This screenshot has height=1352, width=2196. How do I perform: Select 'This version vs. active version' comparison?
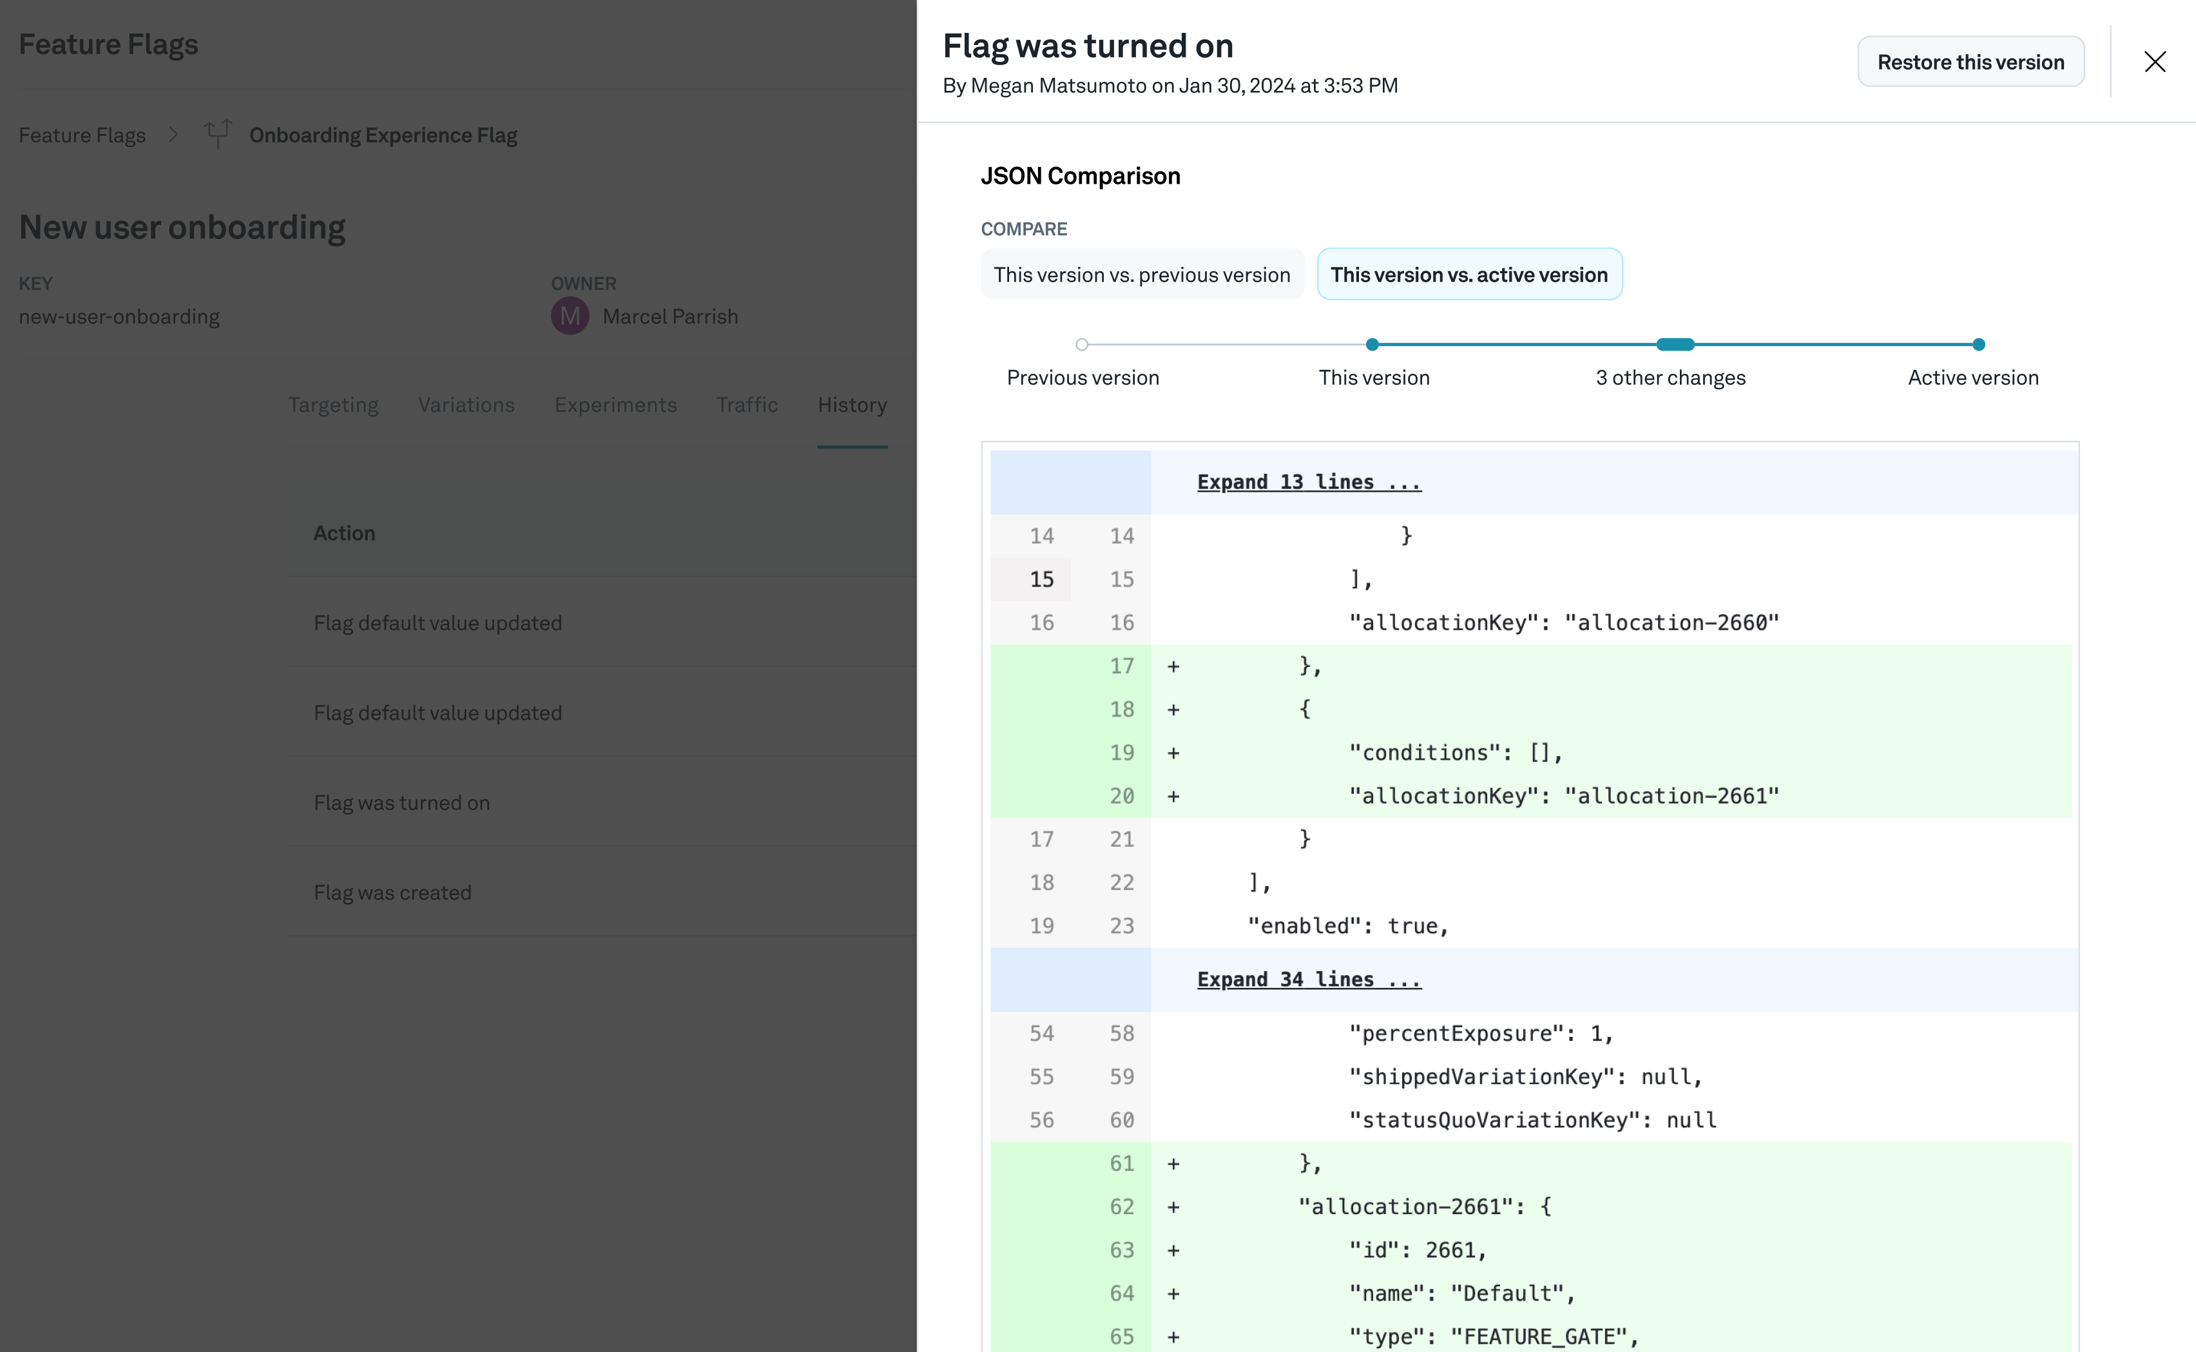coord(1468,275)
